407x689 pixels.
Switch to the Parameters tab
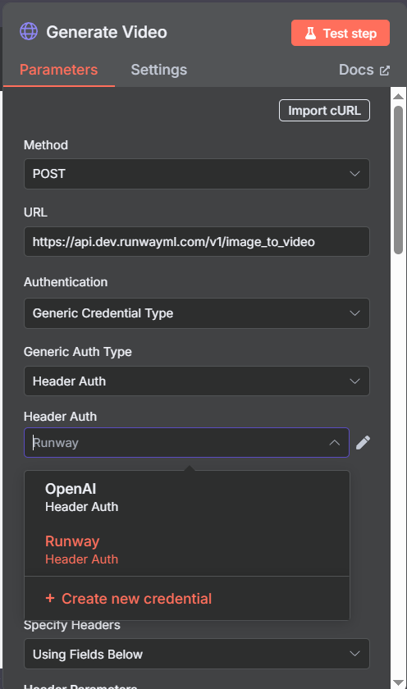[x=59, y=70]
